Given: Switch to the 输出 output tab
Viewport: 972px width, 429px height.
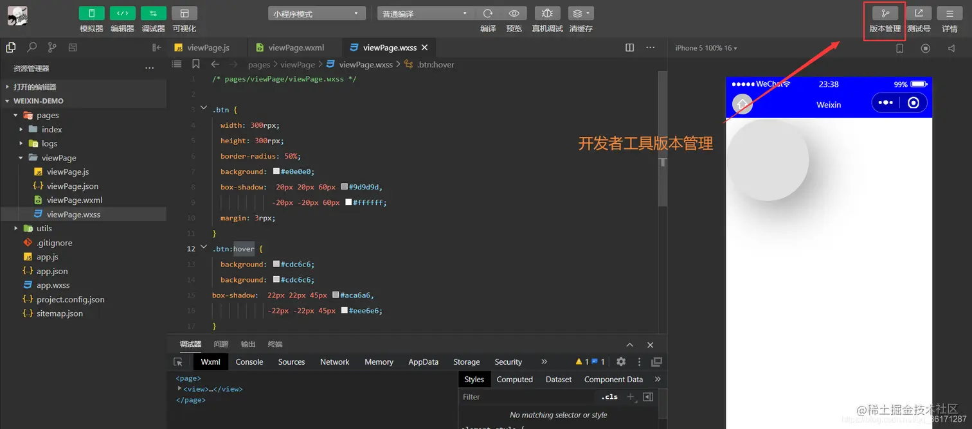Looking at the screenshot, I should click(248, 344).
